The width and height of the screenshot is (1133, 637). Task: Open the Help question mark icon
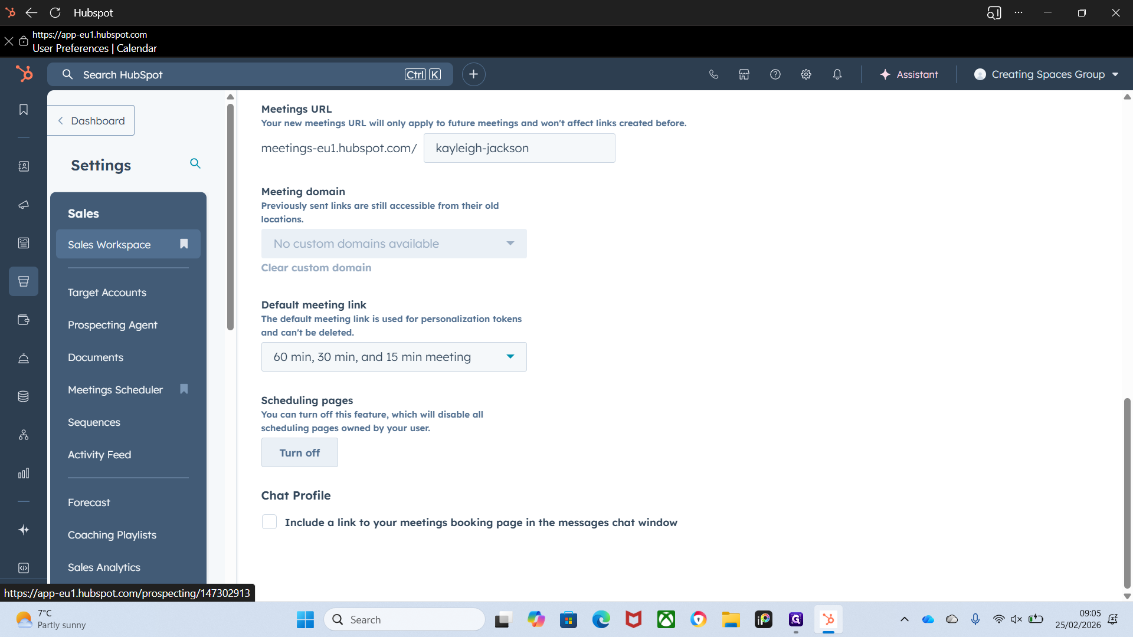pyautogui.click(x=775, y=74)
